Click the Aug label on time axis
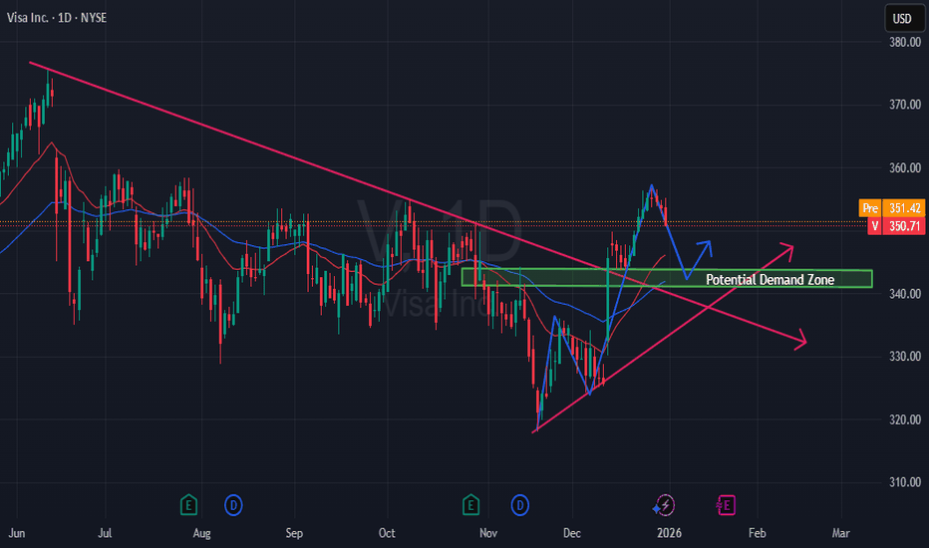The width and height of the screenshot is (929, 548). [201, 533]
